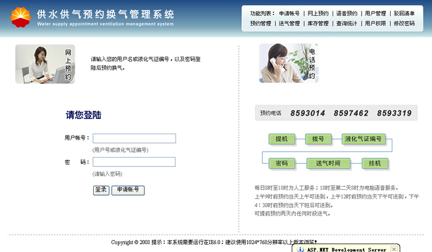Focus the 密码 password field
This screenshot has height=252, width=432.
click(134, 162)
